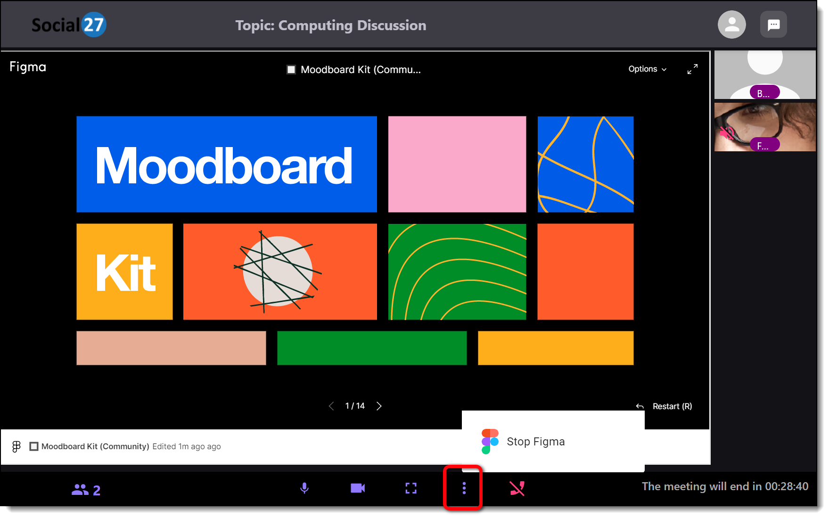Open the chat panel icon
Image resolution: width=829 pixels, height=518 pixels.
[x=773, y=25]
